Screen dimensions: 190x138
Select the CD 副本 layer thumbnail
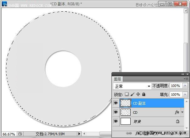click(x=126, y=103)
